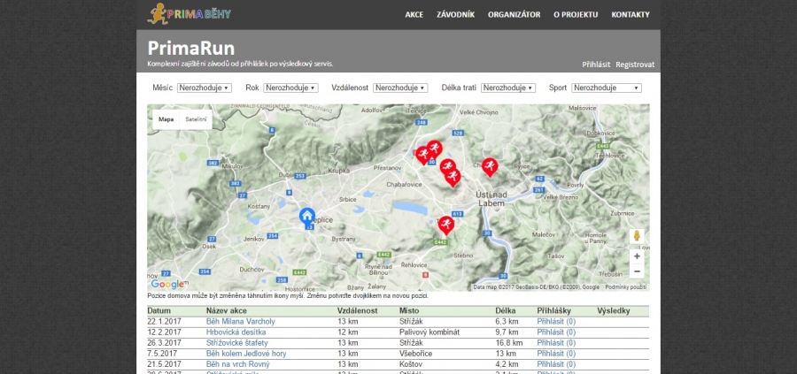The height and width of the screenshot is (374, 797).
Task: Click the date 7.5.2017
Action: 162,353
